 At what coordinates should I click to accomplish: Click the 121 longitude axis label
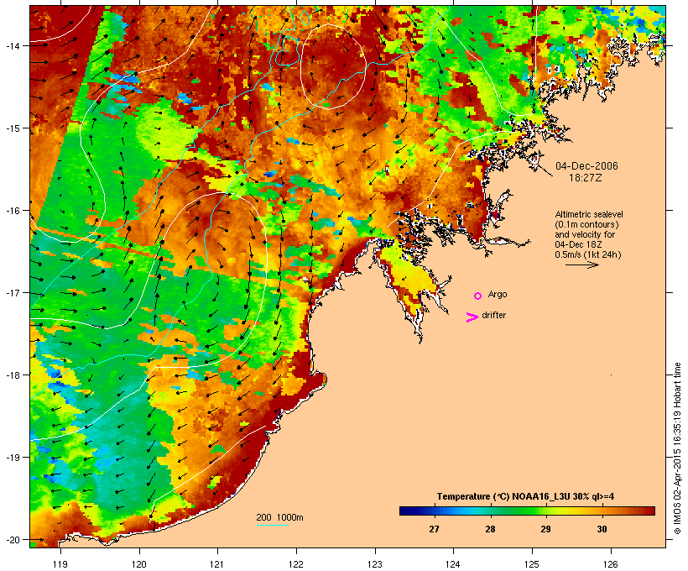(217, 564)
